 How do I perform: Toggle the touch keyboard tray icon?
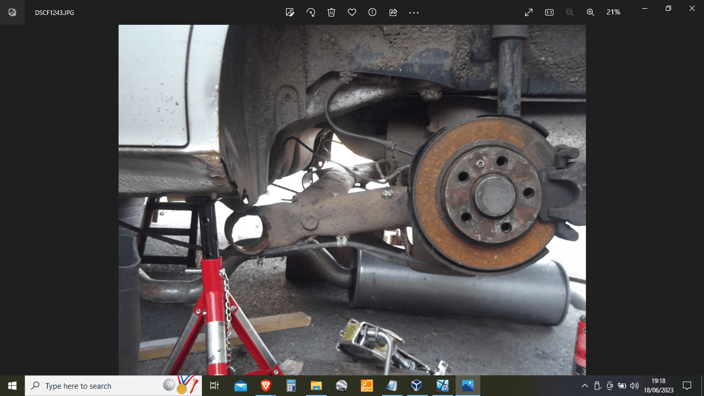point(610,386)
